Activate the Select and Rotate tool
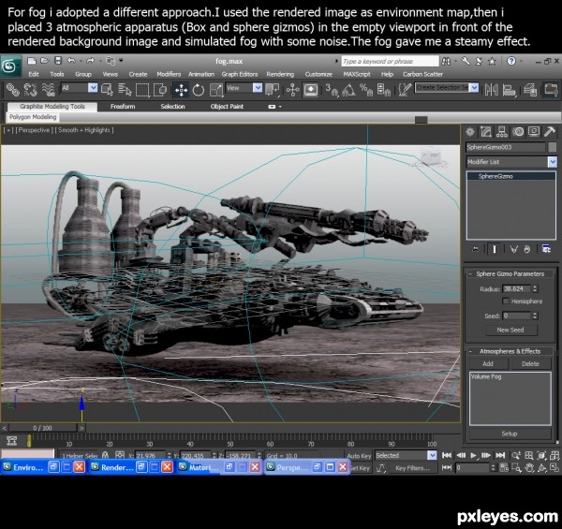The width and height of the screenshot is (562, 529). coord(199,90)
